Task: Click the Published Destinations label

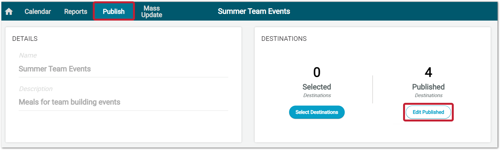Action: [x=428, y=90]
